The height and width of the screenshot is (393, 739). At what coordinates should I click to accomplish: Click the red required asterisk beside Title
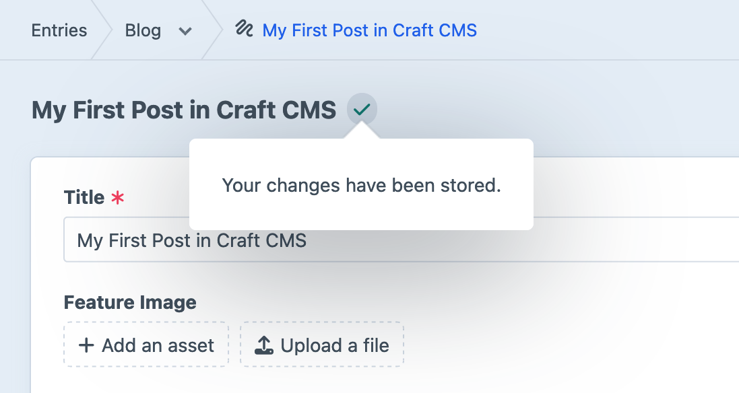point(118,198)
